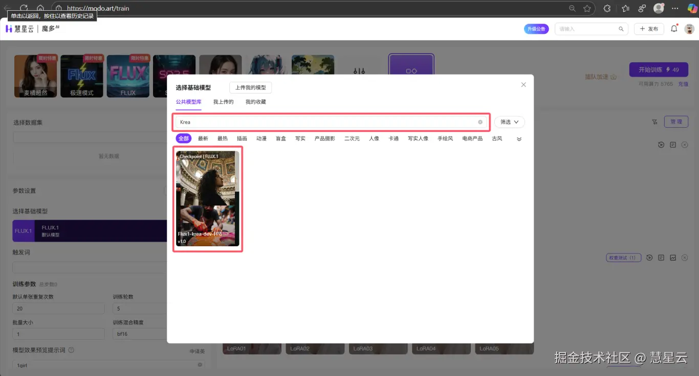Expand more categories with the chevron arrow
The image size is (699, 376).
(519, 138)
